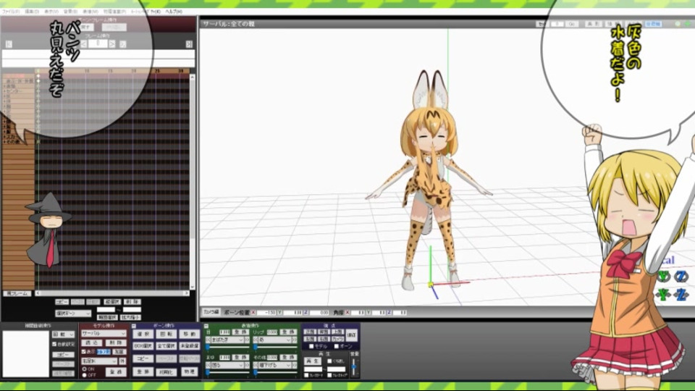Screen dimensions: 695x391
Task: Adjust the eye morph slider under まばたき
Action: tap(227, 348)
